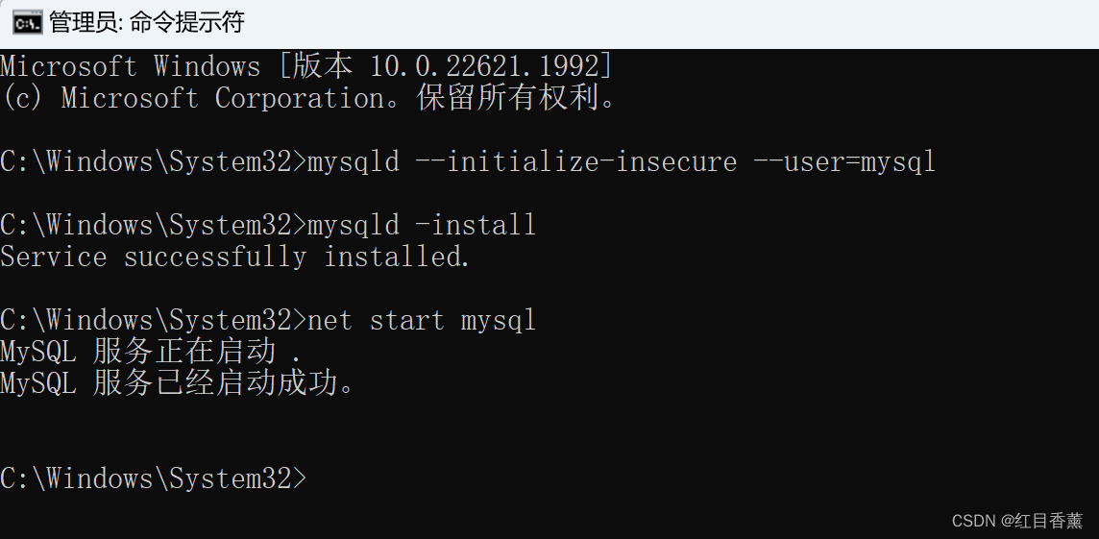Screen dimensions: 1099x539
Task: Click the CSDN @红目香薰 watermark
Action: 1017,520
